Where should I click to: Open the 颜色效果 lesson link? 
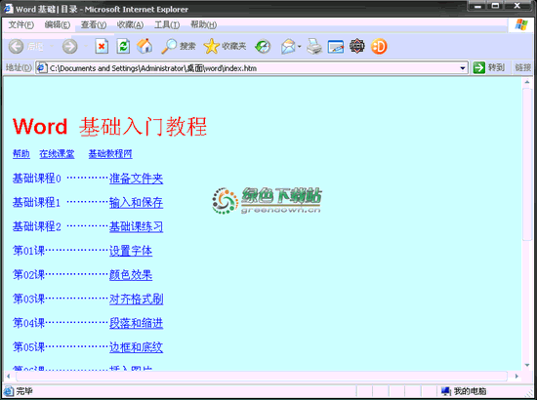click(131, 275)
